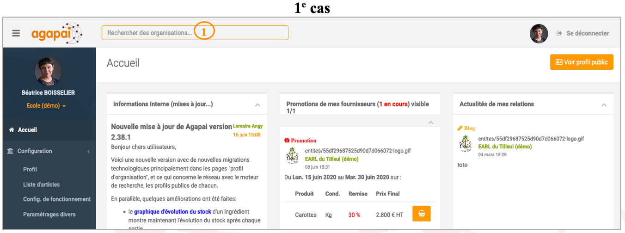625x233 pixels.
Task: Click Voir profil public button
Action: 582,62
